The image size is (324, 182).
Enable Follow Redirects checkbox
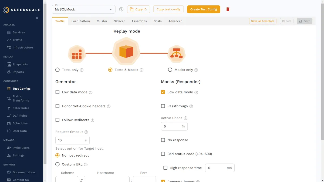pos(58,120)
